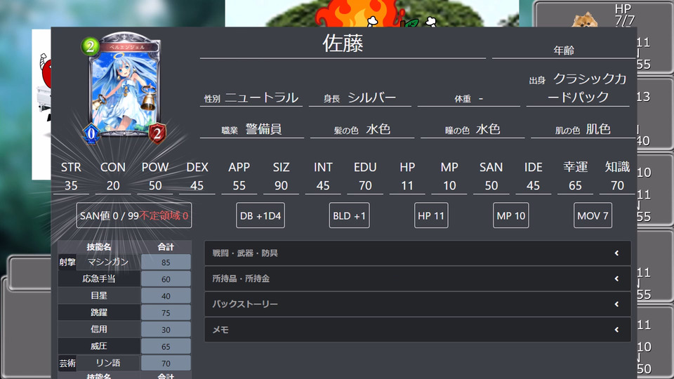Click the EDU value 70
674x379 pixels.
365,185
